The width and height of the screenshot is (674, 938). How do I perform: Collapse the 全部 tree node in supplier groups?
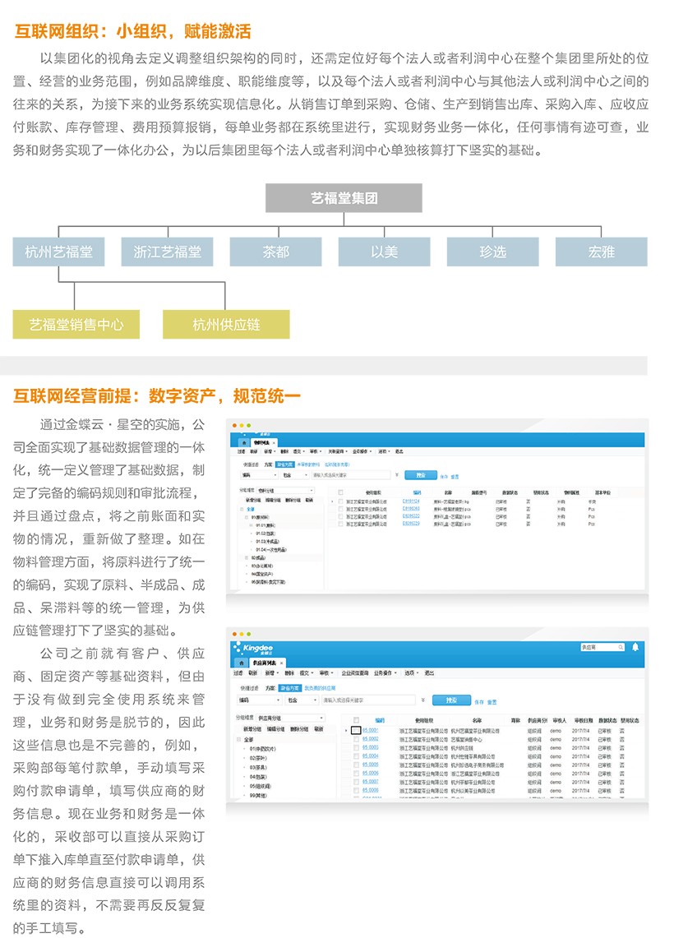(238, 740)
